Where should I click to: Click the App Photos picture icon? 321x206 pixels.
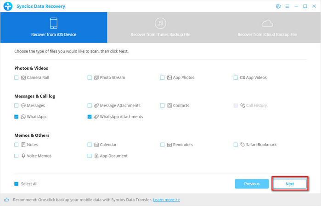pyautogui.click(x=169, y=77)
